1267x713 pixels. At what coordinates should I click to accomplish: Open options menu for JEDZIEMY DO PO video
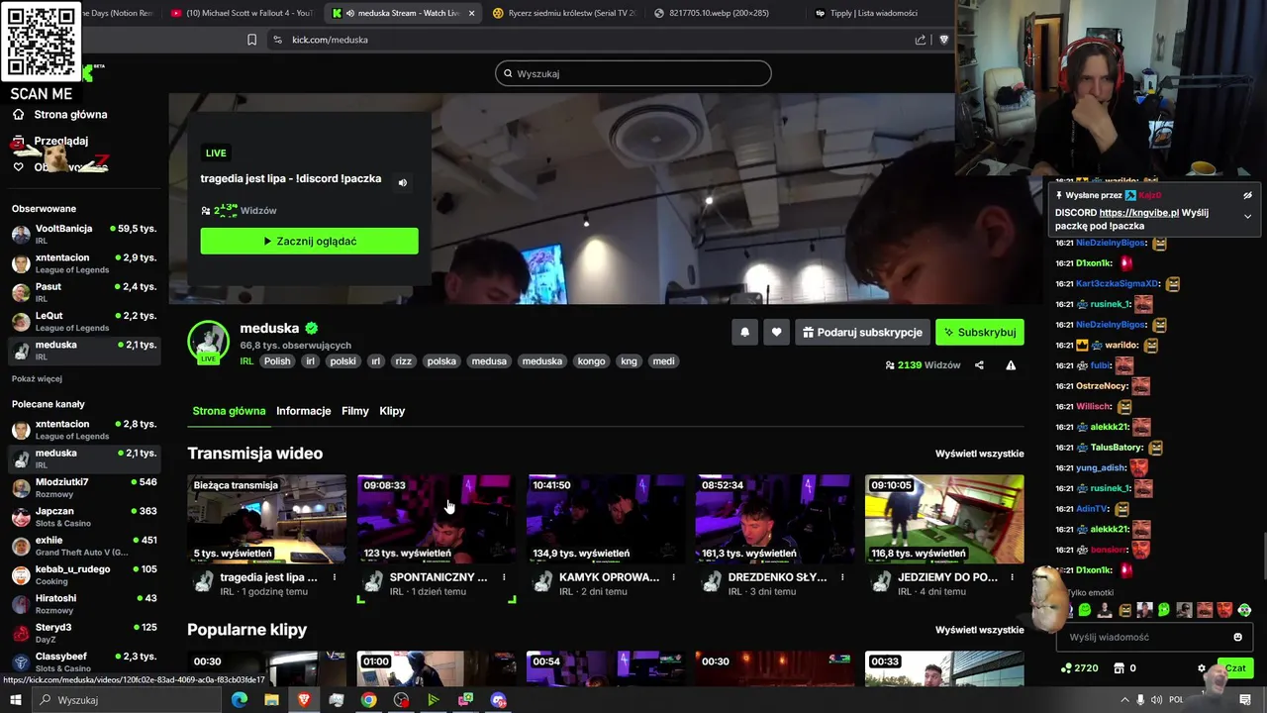pyautogui.click(x=1012, y=577)
